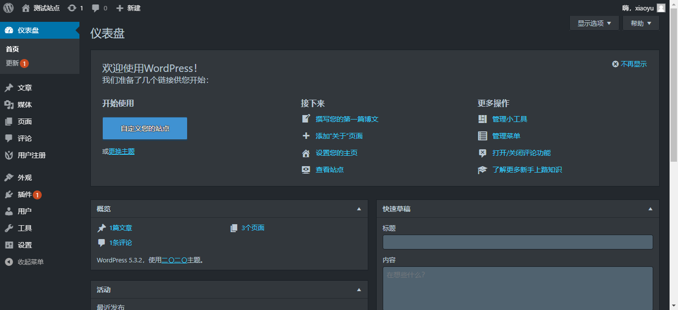Click the pushpin icon beside 1篇文章
The height and width of the screenshot is (310, 678).
pyautogui.click(x=101, y=228)
